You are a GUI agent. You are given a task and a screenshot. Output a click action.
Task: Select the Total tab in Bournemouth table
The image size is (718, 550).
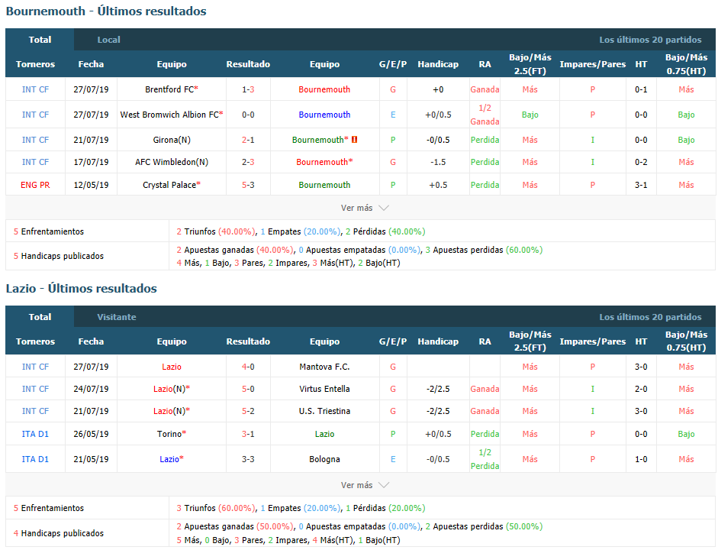tap(40, 40)
